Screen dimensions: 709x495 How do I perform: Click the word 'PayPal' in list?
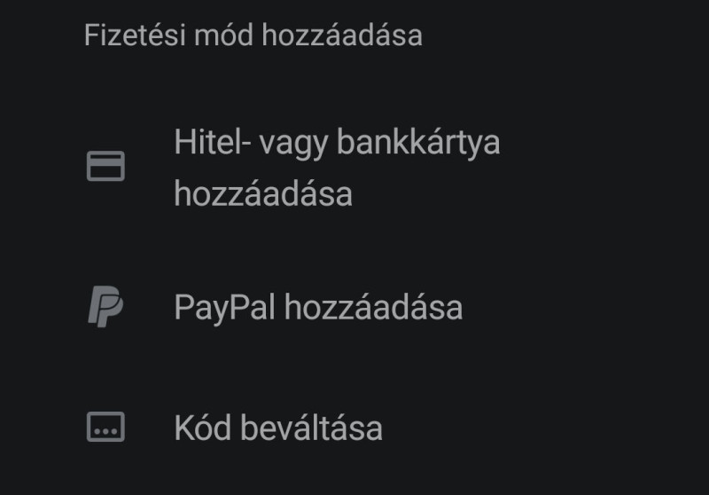(x=225, y=308)
